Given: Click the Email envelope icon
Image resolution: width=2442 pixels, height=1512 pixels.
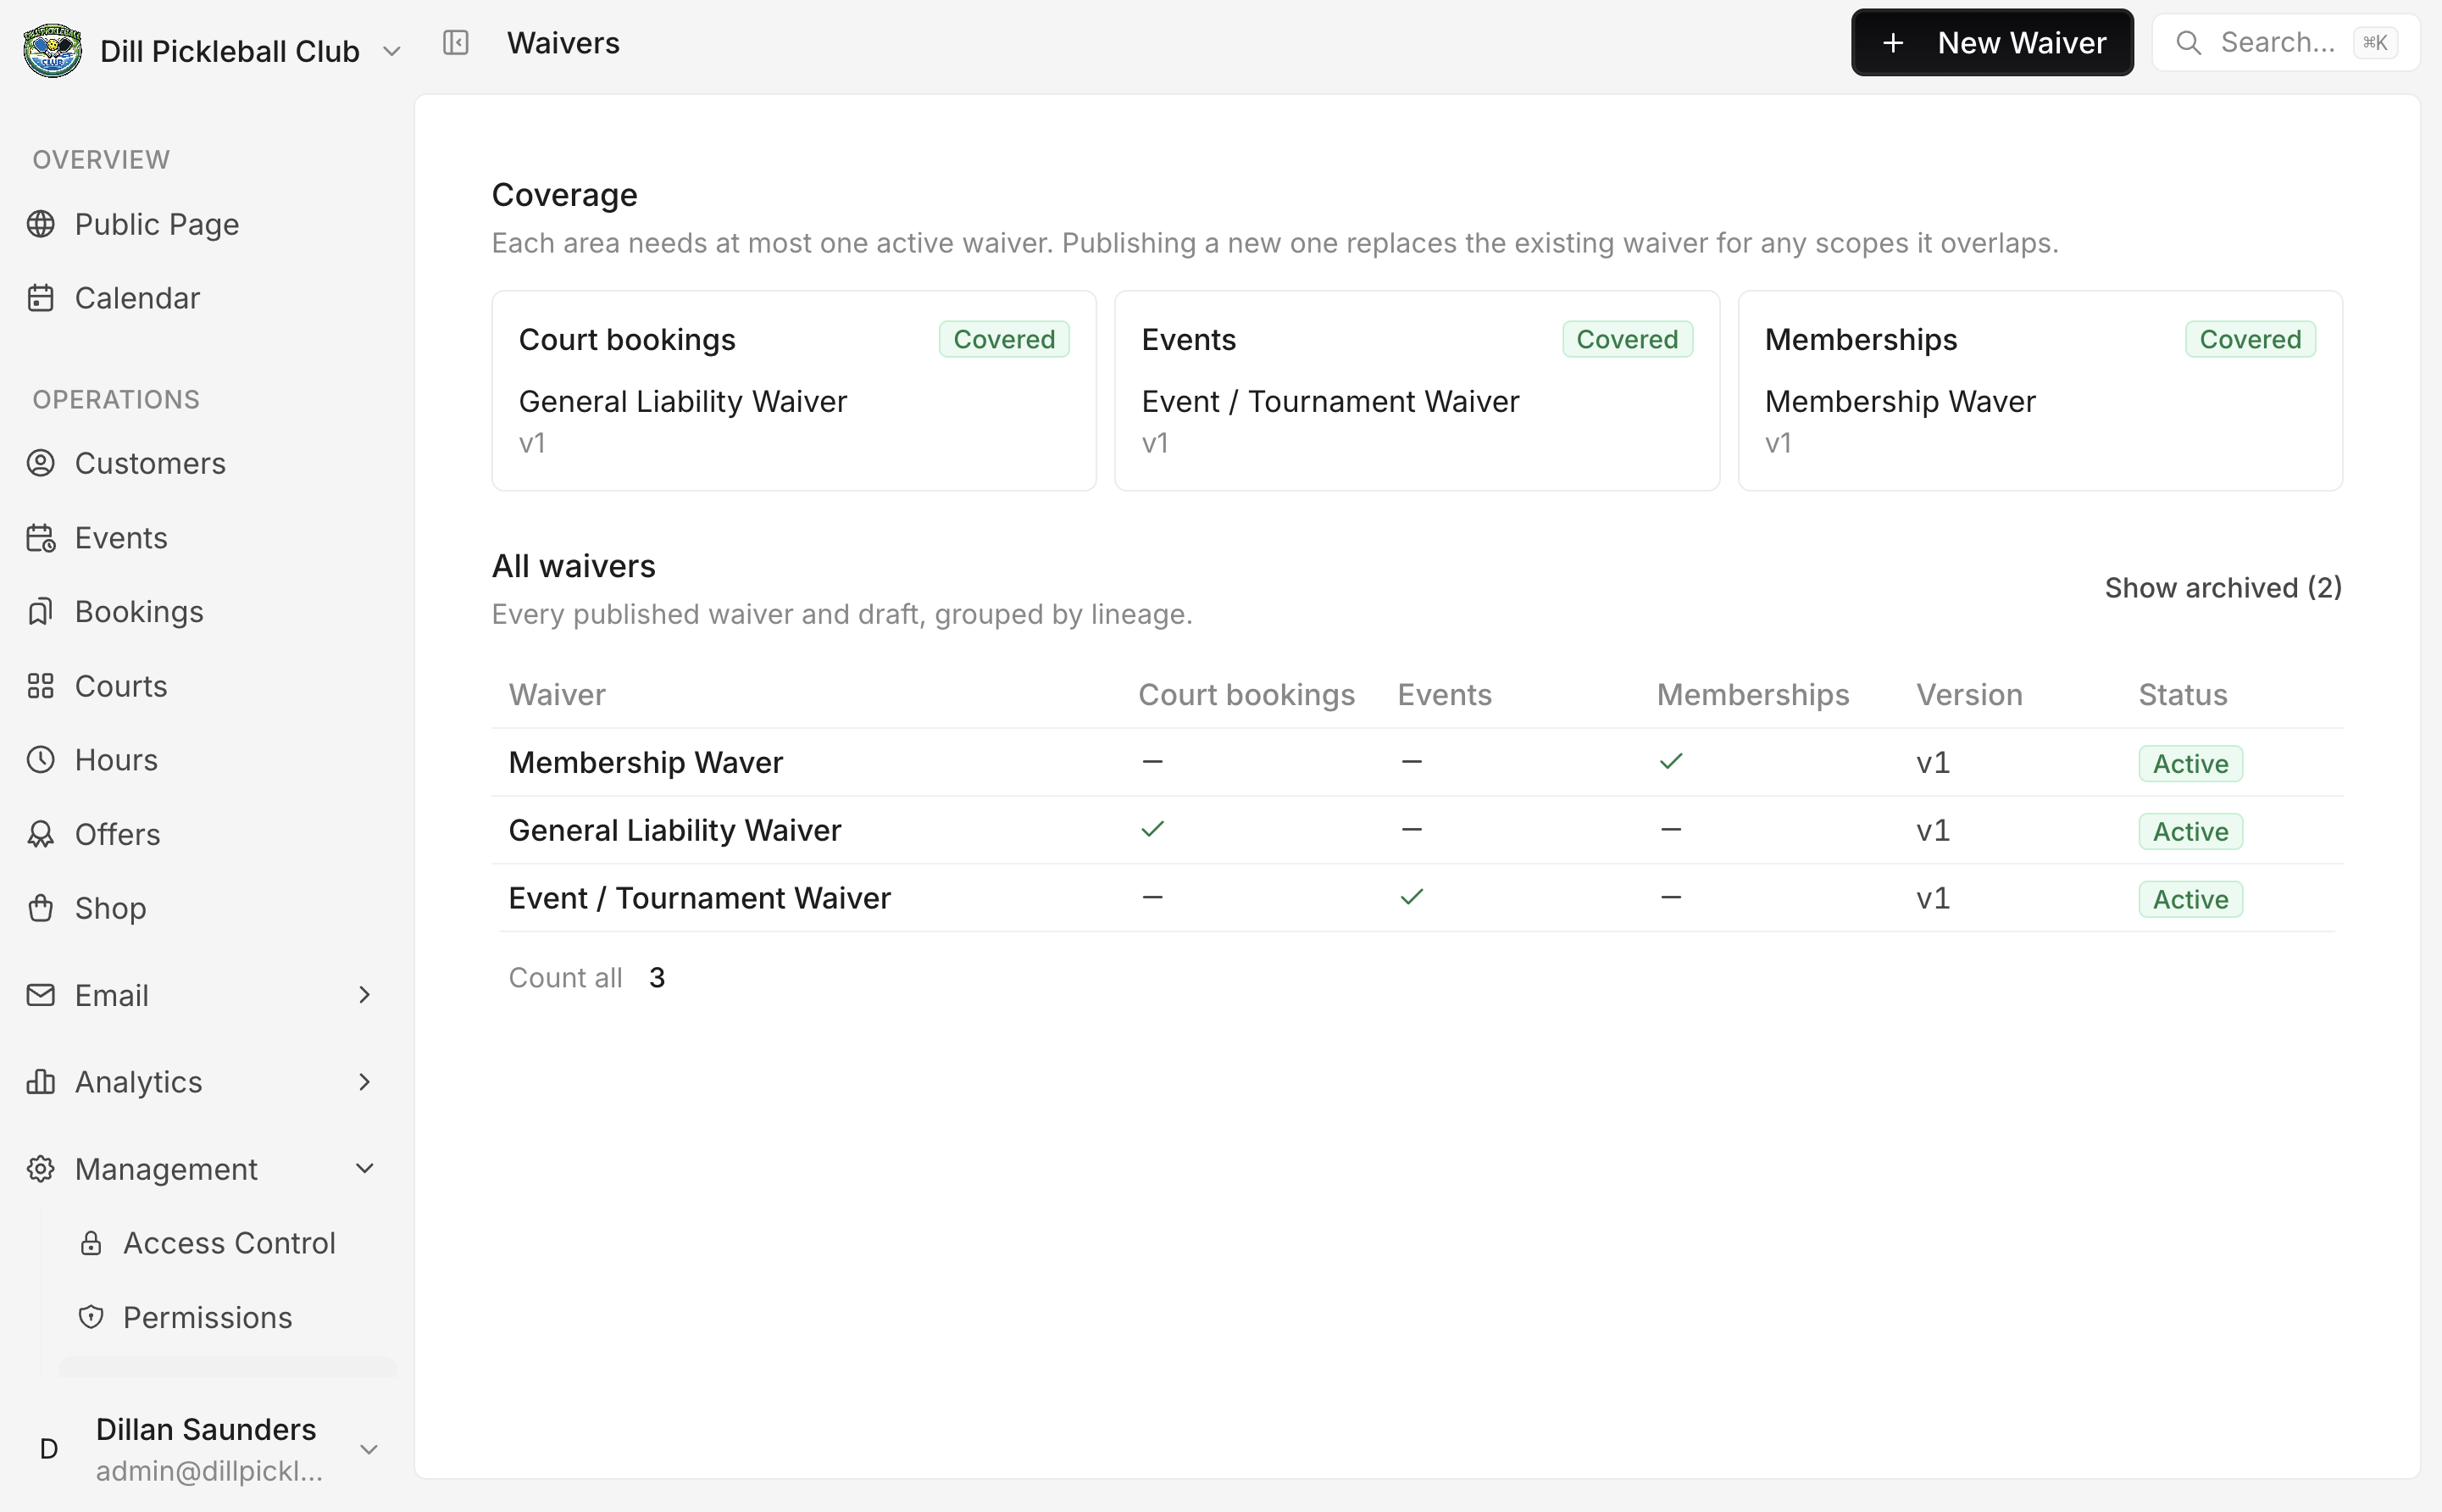Looking at the screenshot, I should click(41, 995).
